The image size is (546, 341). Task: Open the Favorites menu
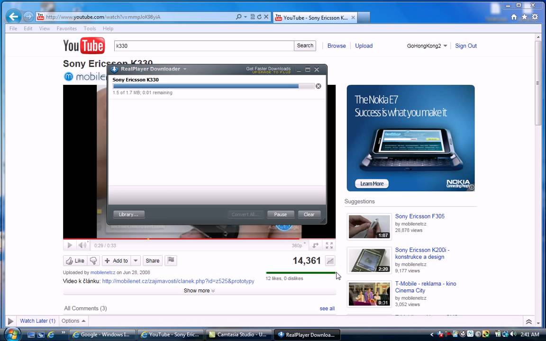(66, 28)
